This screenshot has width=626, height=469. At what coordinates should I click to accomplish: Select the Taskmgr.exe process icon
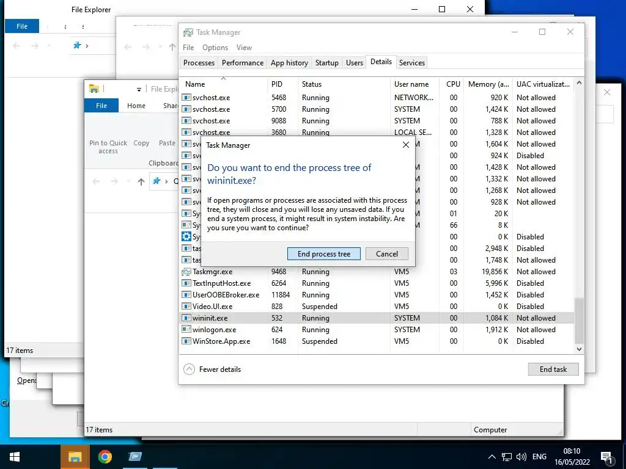tap(186, 272)
